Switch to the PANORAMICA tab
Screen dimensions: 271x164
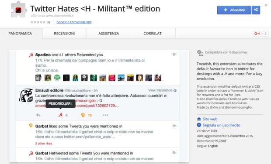20,34
